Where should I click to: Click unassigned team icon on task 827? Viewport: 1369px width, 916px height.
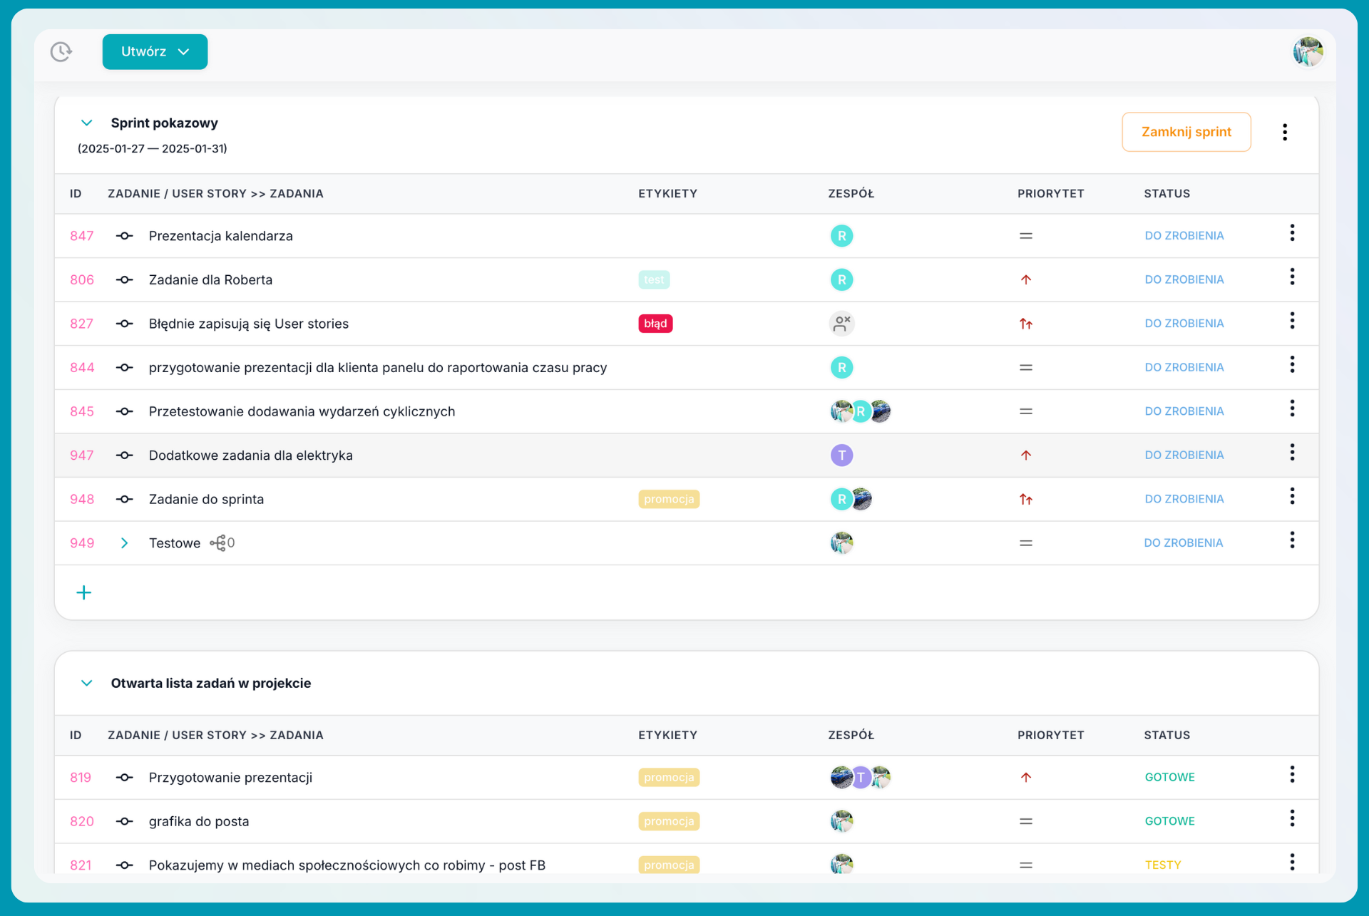point(841,324)
